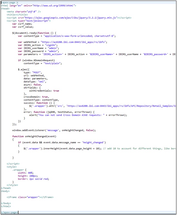
Task: Click the "$.ajax({" line
Action: coord(24,70)
